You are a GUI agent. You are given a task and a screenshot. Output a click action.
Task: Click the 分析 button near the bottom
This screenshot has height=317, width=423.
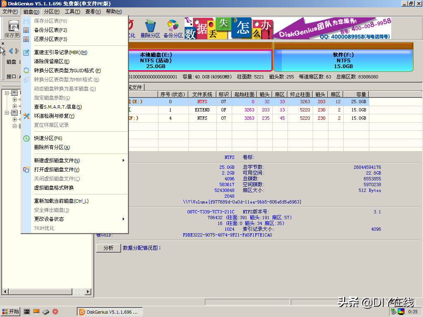pyautogui.click(x=108, y=248)
